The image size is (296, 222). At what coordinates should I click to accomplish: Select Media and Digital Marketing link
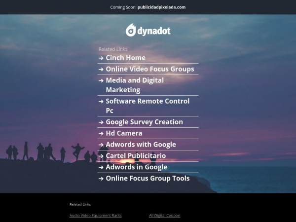[135, 85]
